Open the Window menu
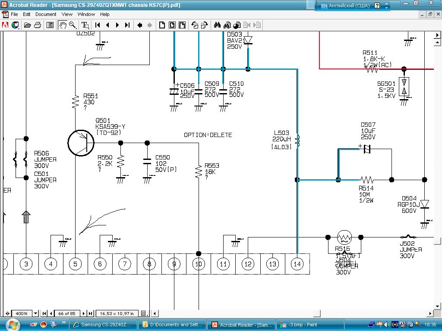442x331 pixels. coord(86,14)
